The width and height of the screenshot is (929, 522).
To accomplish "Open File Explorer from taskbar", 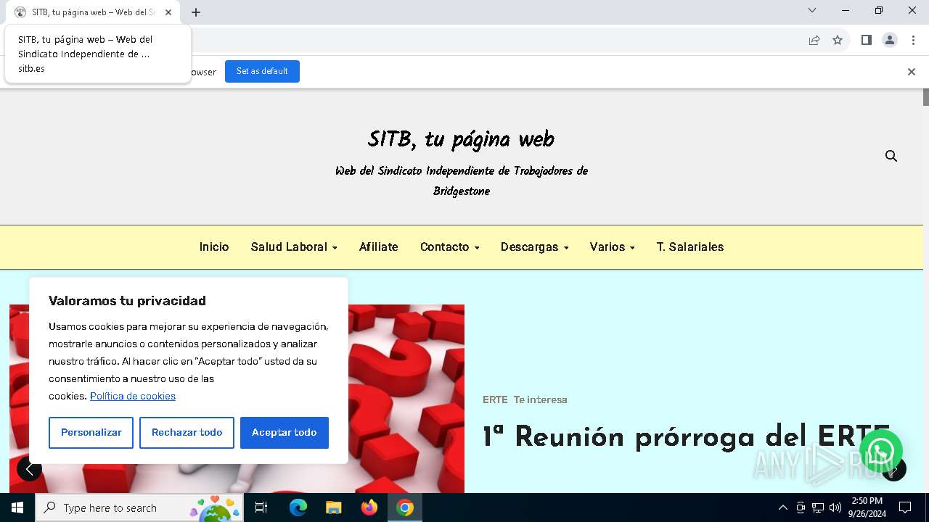I will point(334,507).
